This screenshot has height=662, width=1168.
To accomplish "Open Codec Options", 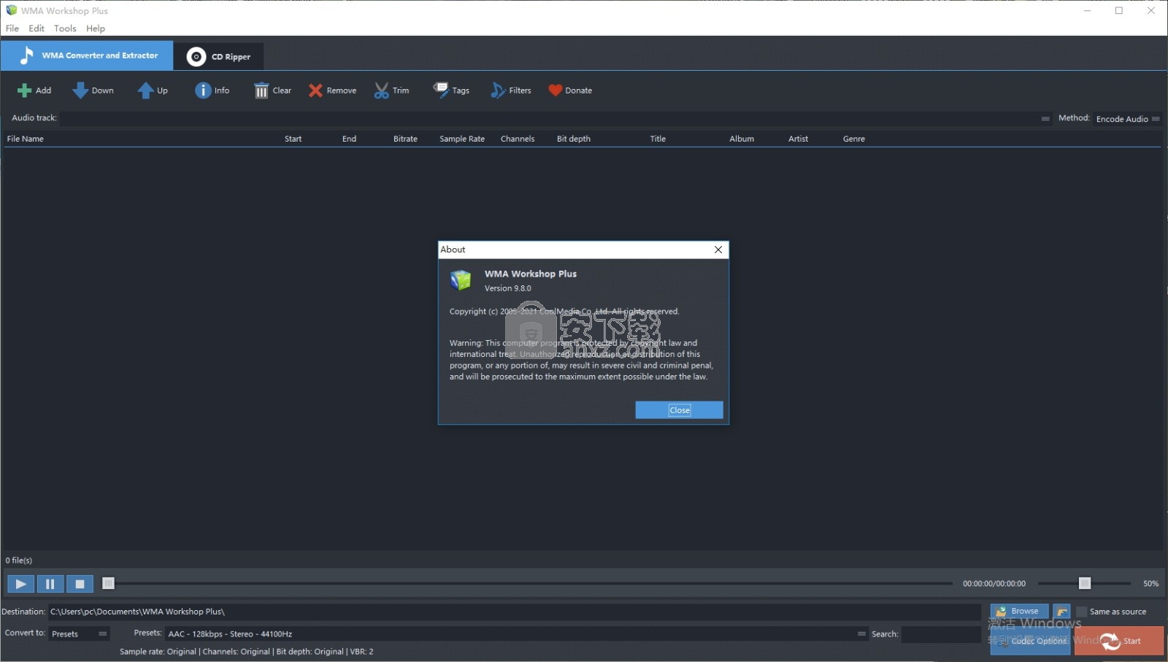I will (x=1030, y=641).
